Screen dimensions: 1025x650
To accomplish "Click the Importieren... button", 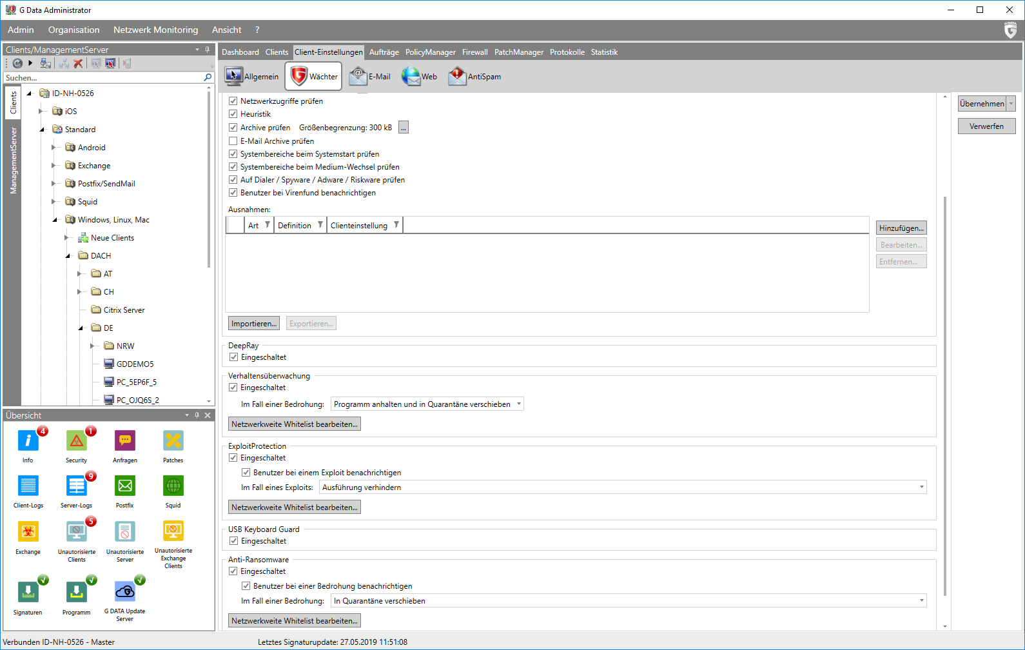I will (254, 324).
